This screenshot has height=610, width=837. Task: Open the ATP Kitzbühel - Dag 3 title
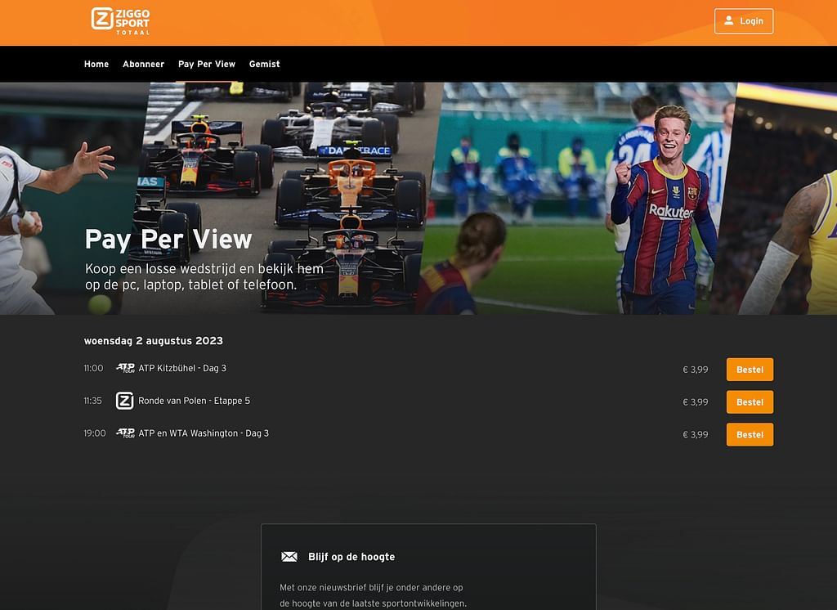pyautogui.click(x=182, y=368)
